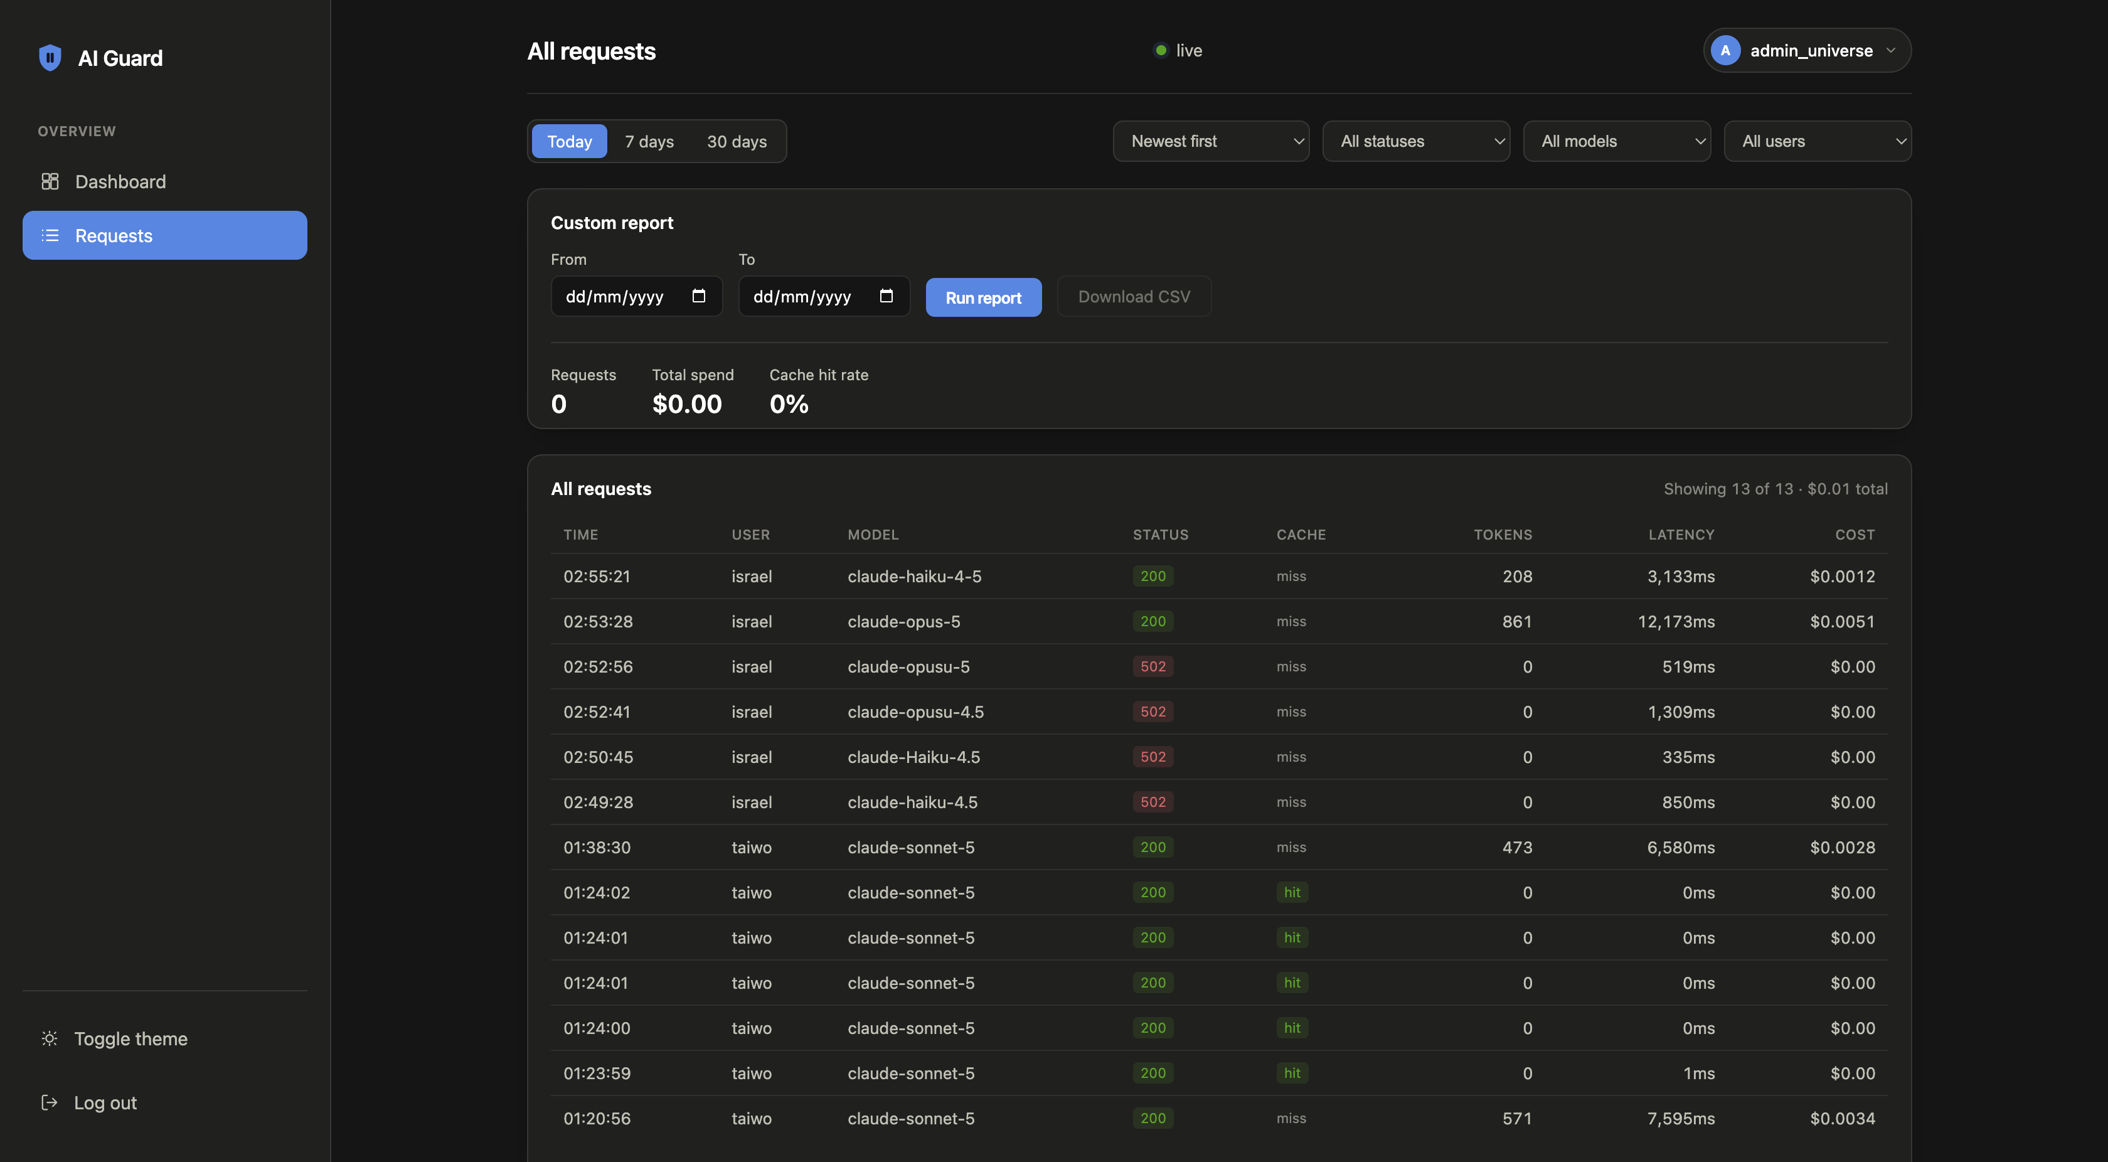Viewport: 2108px width, 1162px height.
Task: Click the 850ms latency value
Action: click(1688, 802)
